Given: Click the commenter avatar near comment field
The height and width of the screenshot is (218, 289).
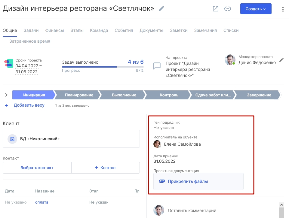Looking at the screenshot, I should coord(159,210).
